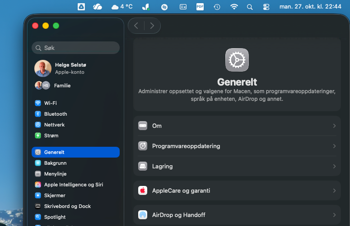Expand the Programvareoppdatering row chevron
350x226 pixels.
[x=334, y=146]
